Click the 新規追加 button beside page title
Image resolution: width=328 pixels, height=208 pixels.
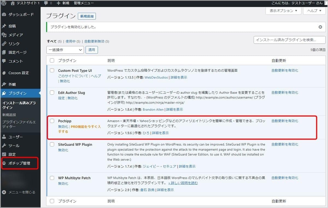[x=87, y=16]
